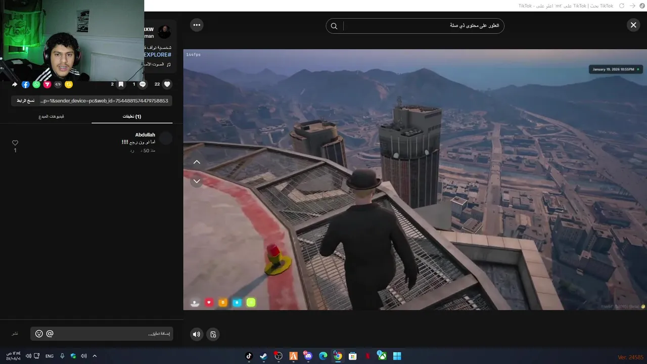The image size is (647, 364).
Task: Open the tray volume speaker icon beside the caret
Action: coord(84,356)
